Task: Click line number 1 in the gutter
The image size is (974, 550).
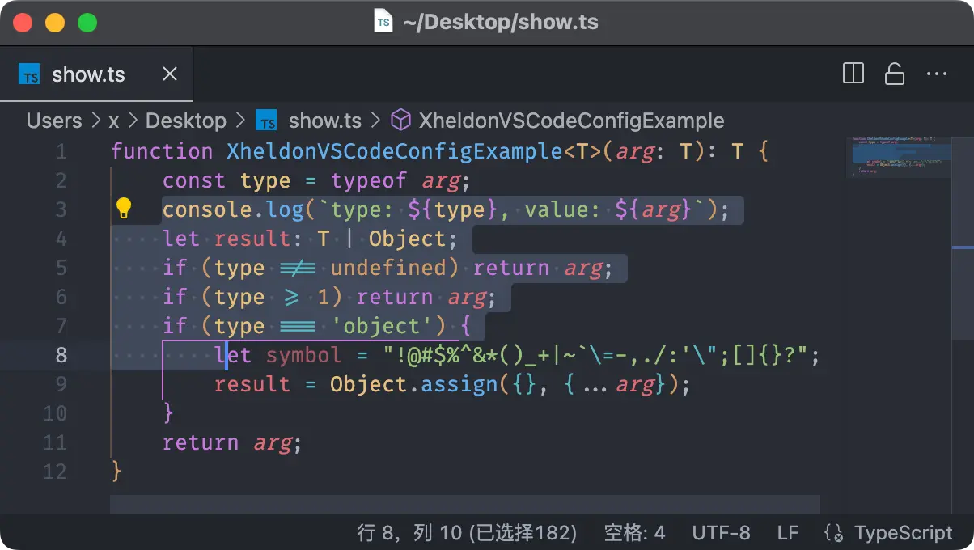Action: pyautogui.click(x=61, y=151)
